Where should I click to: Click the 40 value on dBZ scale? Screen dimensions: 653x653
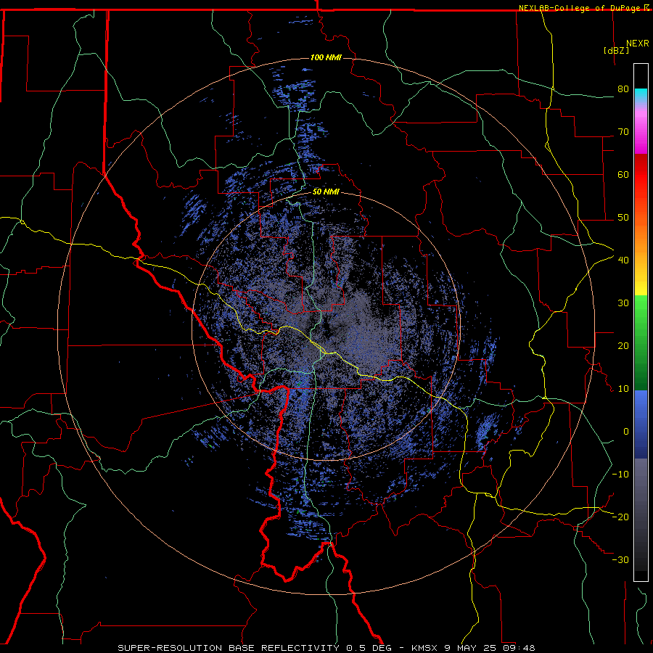(623, 260)
